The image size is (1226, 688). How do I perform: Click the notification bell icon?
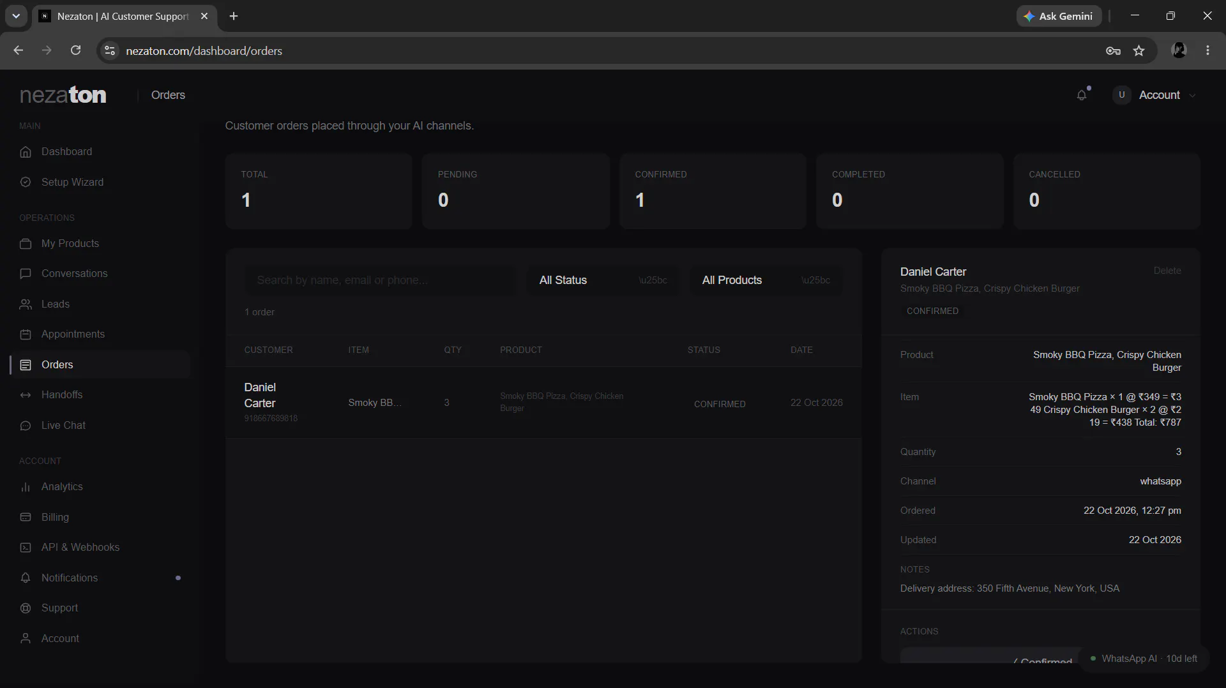click(1082, 95)
